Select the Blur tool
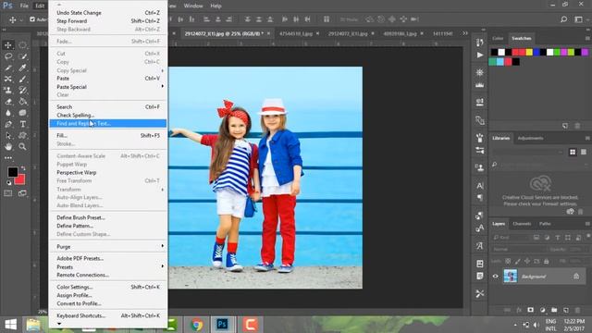592x333 pixels. pos(8,113)
